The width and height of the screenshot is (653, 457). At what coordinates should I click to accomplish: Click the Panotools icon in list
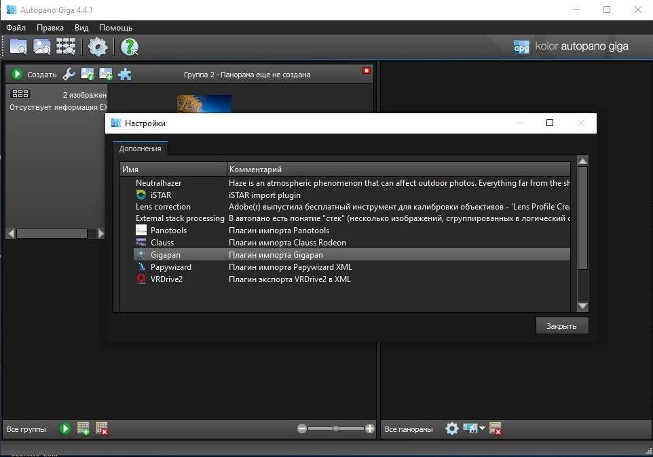[x=141, y=230]
